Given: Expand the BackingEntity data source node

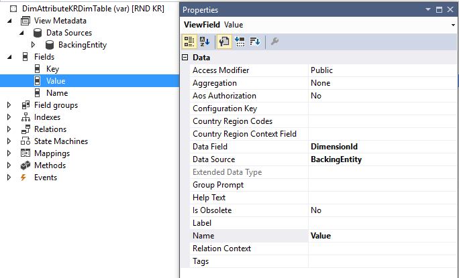Looking at the screenshot, I should (x=33, y=45).
